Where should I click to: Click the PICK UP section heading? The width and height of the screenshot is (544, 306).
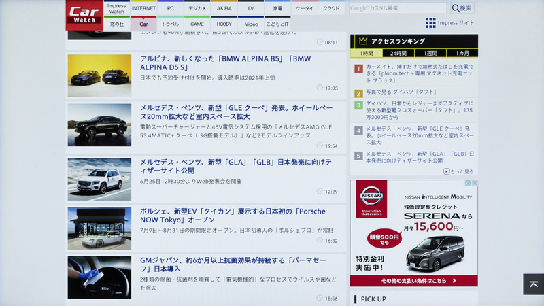pos(373,299)
